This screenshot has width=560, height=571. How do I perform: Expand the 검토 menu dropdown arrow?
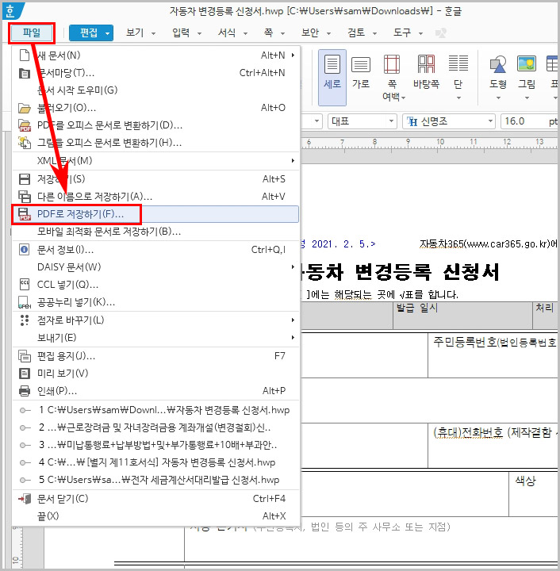pos(374,33)
